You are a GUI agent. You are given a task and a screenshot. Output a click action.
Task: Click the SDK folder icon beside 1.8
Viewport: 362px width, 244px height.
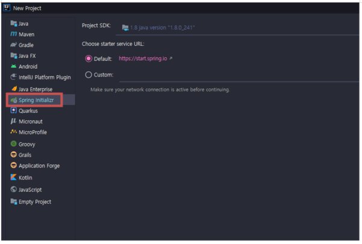click(x=125, y=28)
